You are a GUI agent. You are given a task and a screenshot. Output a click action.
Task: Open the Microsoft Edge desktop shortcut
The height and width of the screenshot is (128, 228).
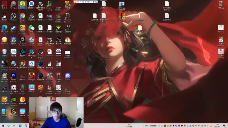pos(4,30)
